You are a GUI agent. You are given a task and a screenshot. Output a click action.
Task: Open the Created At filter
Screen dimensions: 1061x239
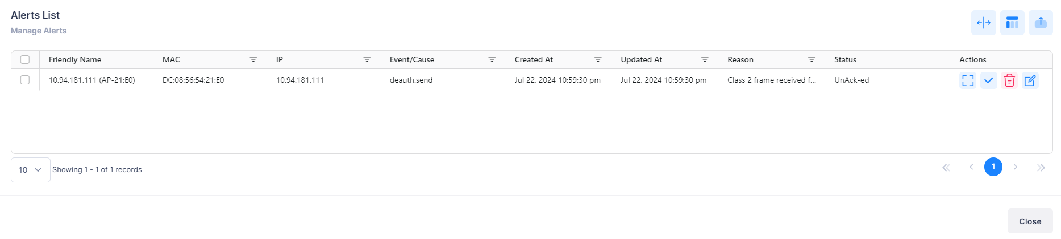click(x=598, y=59)
